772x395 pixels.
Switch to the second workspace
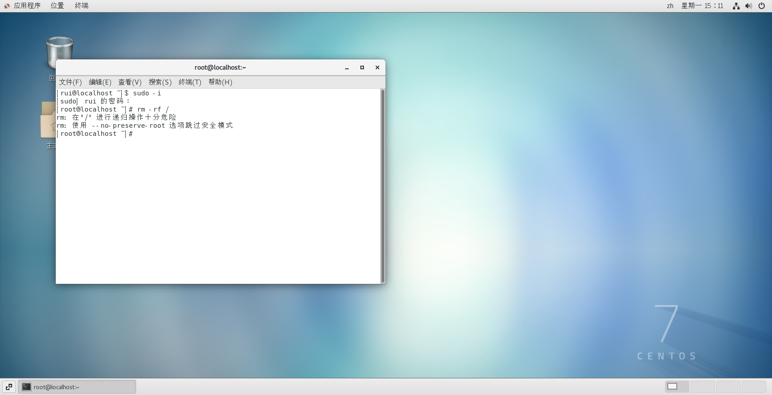coord(702,386)
